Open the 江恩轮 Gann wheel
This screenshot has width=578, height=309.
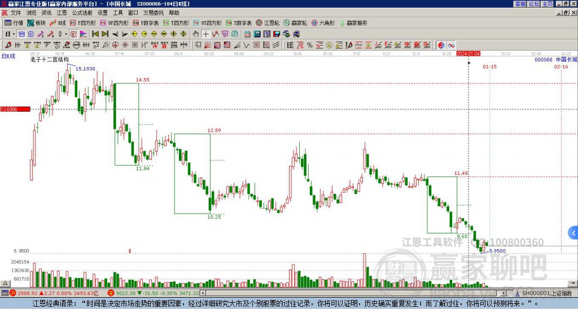pyautogui.click(x=268, y=23)
